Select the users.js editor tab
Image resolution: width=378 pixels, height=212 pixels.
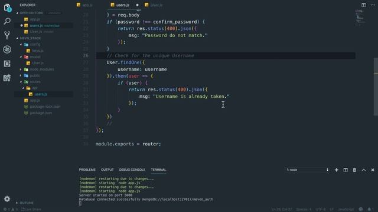[x=123, y=5]
